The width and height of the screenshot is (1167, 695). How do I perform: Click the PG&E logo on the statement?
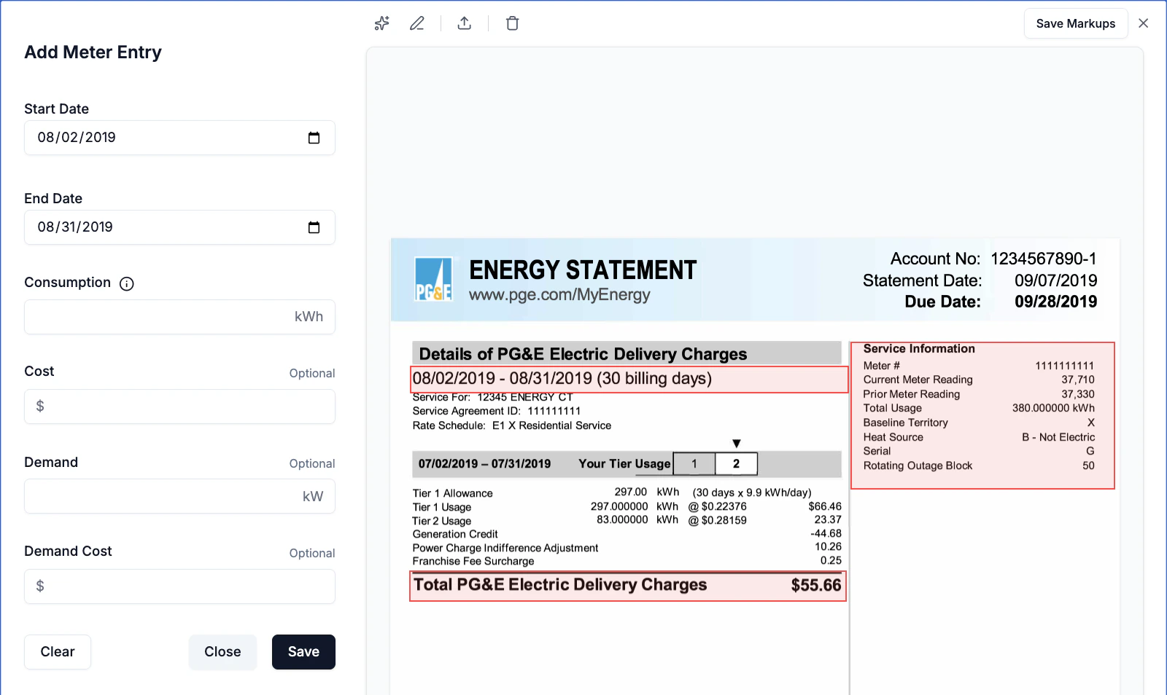[433, 279]
